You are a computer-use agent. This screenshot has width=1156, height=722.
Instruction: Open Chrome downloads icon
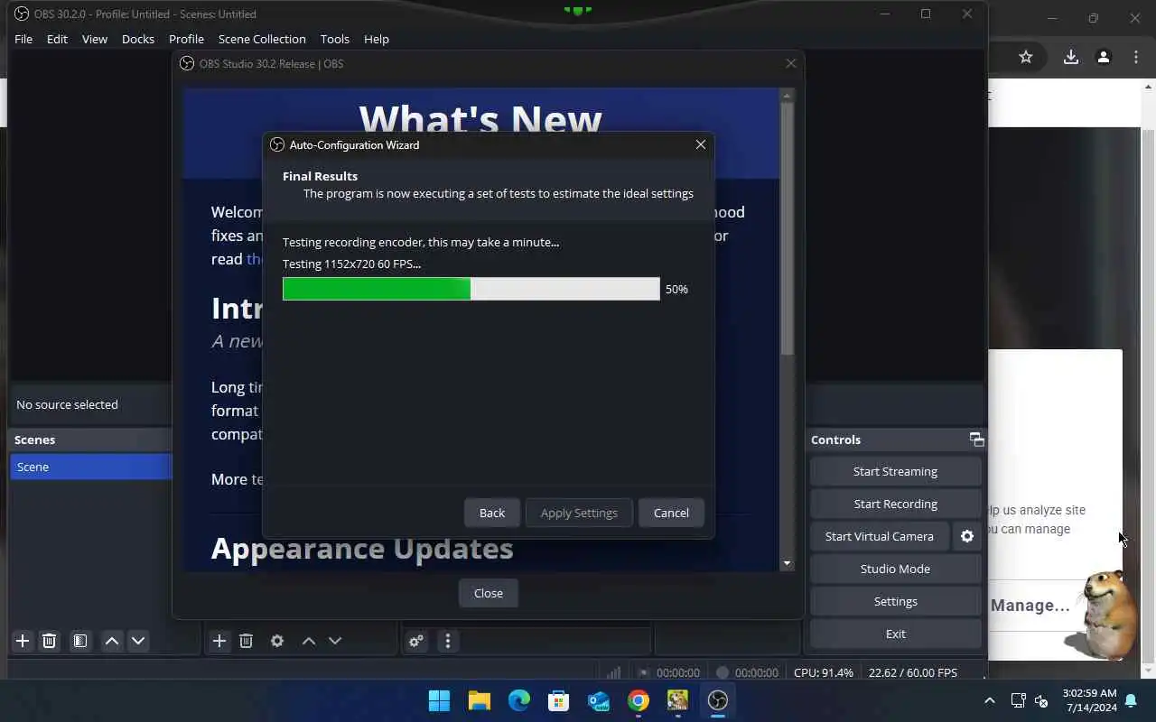tap(1071, 57)
